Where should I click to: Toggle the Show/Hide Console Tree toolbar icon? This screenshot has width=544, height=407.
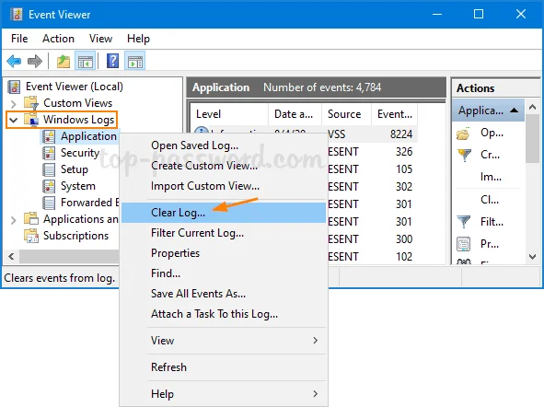[86, 62]
